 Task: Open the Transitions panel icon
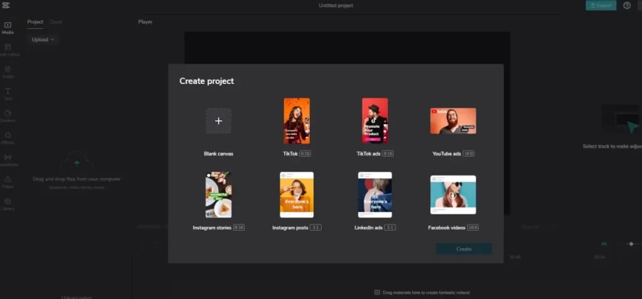pos(8,159)
